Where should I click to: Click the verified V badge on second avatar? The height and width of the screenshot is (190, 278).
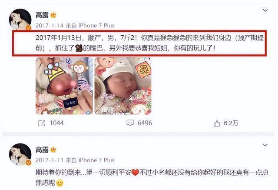click(x=28, y=163)
